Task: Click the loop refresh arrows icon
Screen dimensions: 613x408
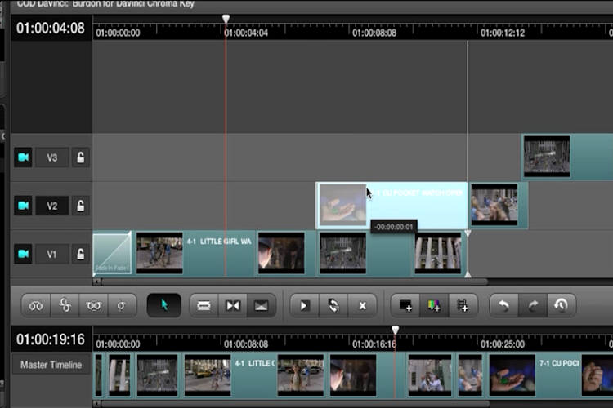Action: [333, 305]
